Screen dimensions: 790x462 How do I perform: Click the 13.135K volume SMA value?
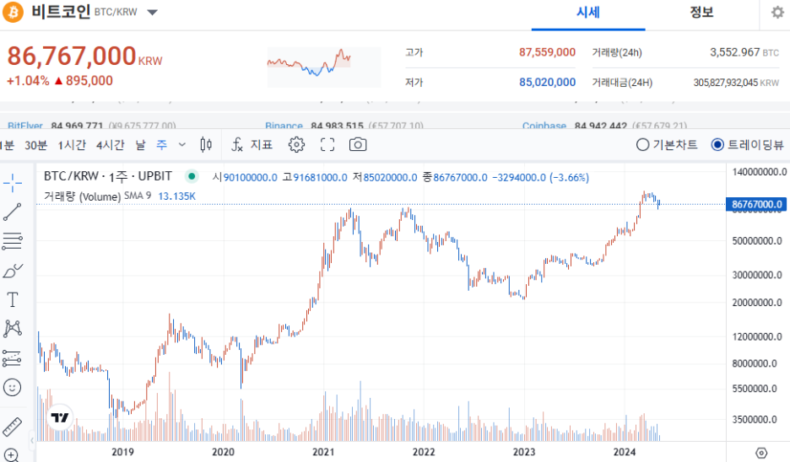click(177, 196)
